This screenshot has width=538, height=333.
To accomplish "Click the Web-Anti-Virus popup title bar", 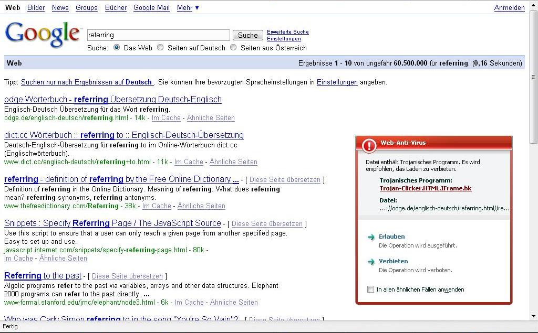I will coord(434,143).
